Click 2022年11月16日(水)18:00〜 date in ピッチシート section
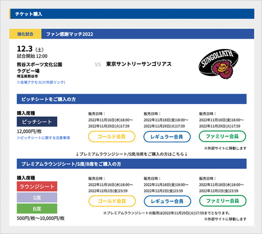 (110, 120)
